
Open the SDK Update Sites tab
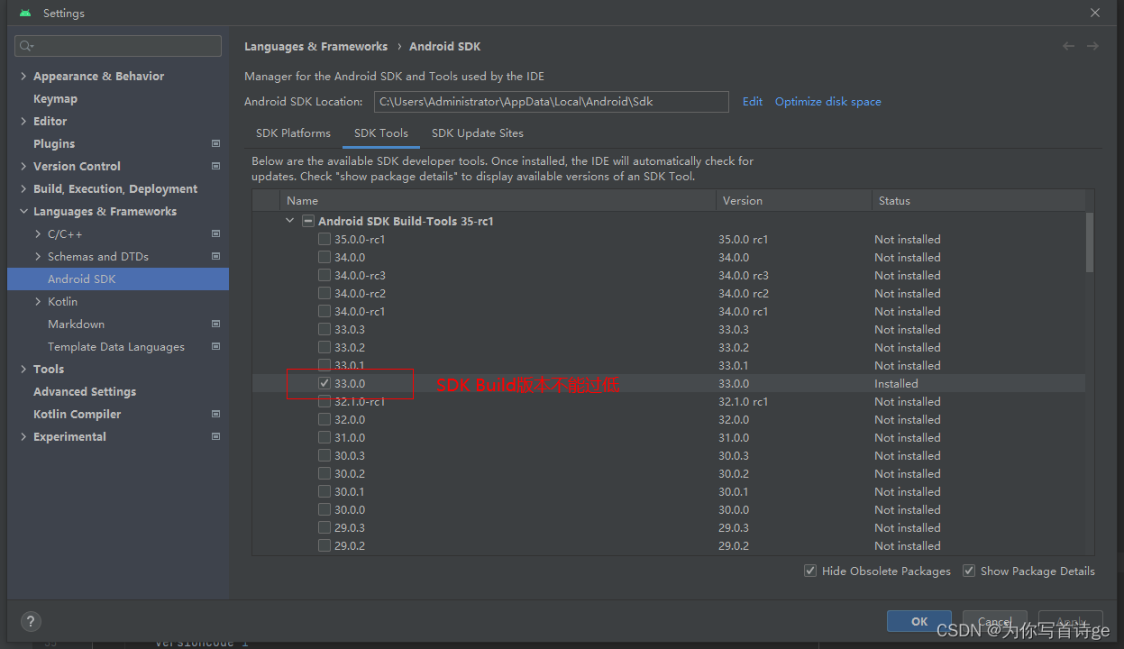pyautogui.click(x=478, y=133)
